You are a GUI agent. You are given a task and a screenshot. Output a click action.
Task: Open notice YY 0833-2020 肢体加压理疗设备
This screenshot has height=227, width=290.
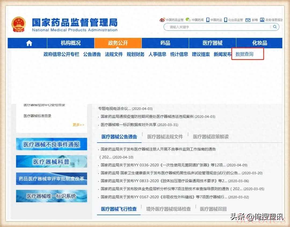tap(175, 181)
